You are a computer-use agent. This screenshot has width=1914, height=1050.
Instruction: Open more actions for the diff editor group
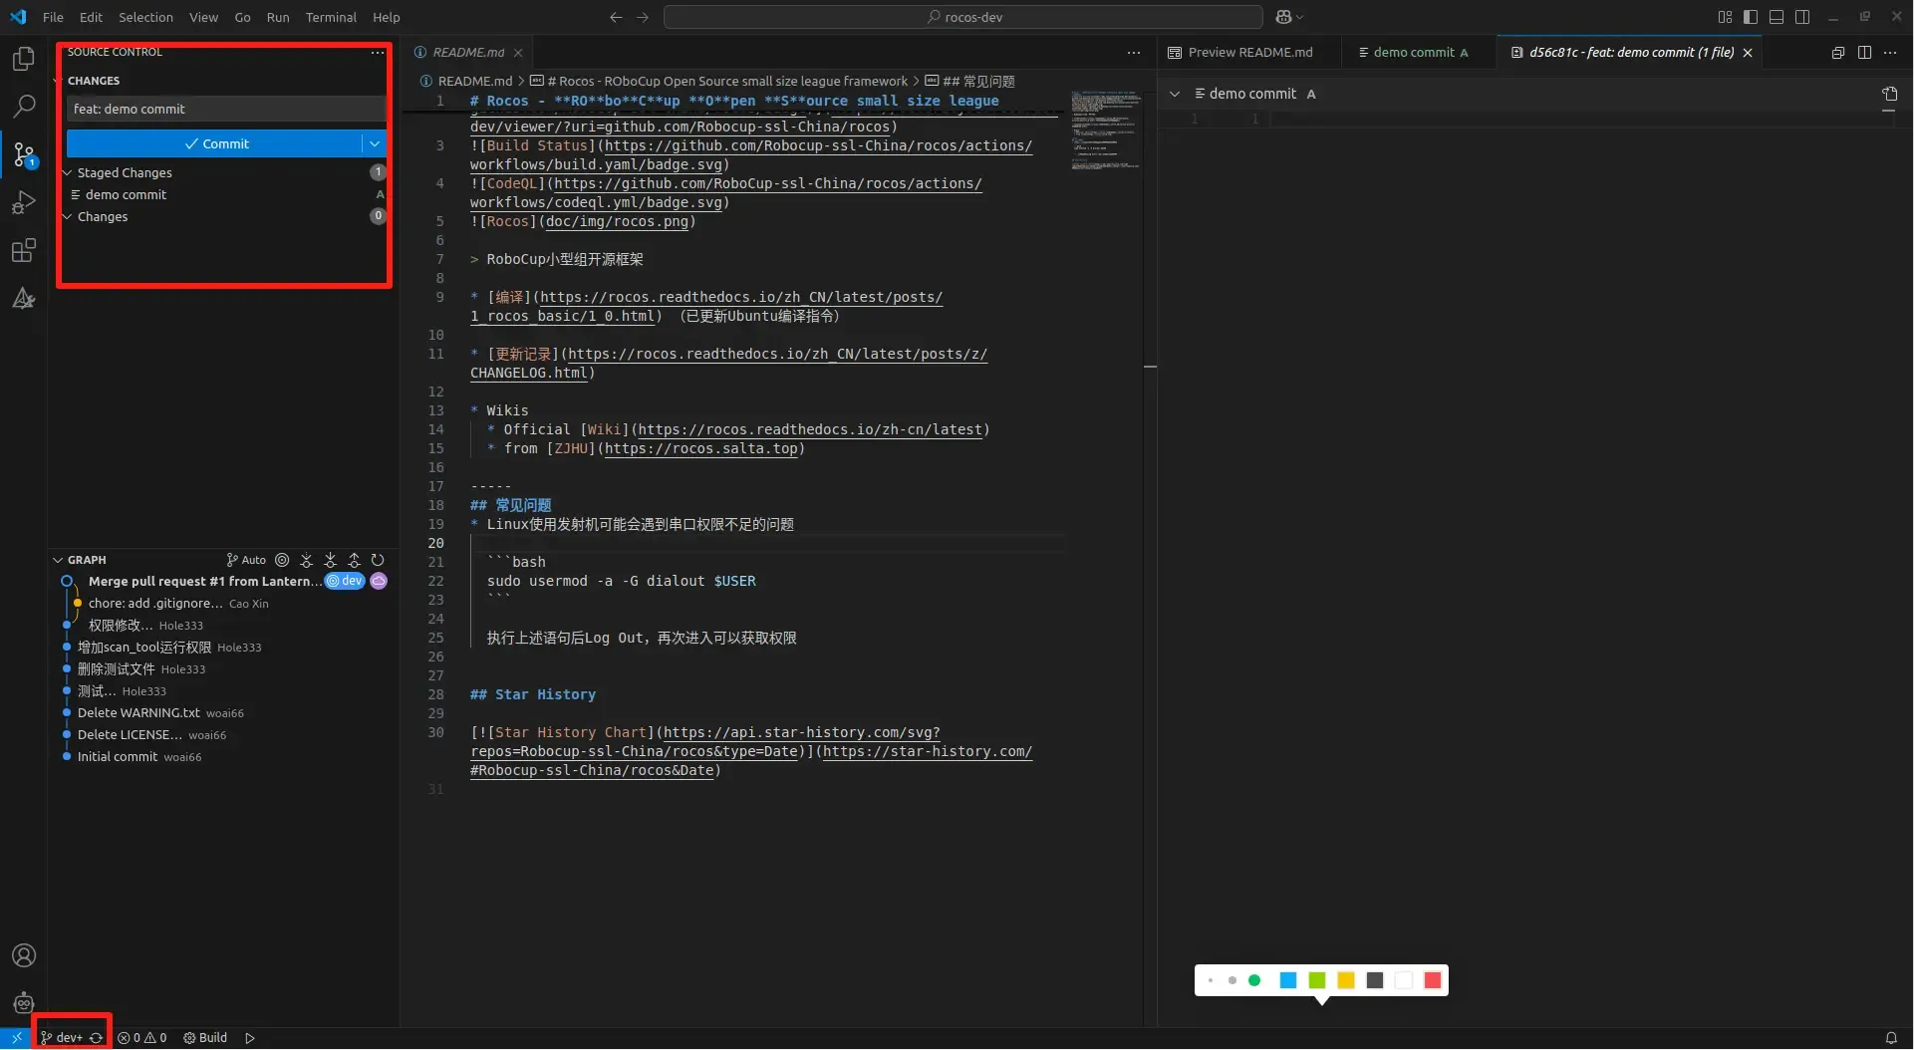[x=1890, y=52]
